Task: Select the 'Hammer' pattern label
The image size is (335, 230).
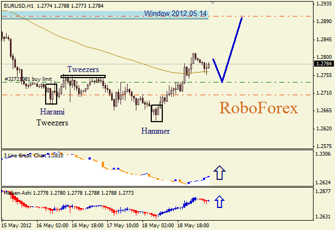Action: 155,131
